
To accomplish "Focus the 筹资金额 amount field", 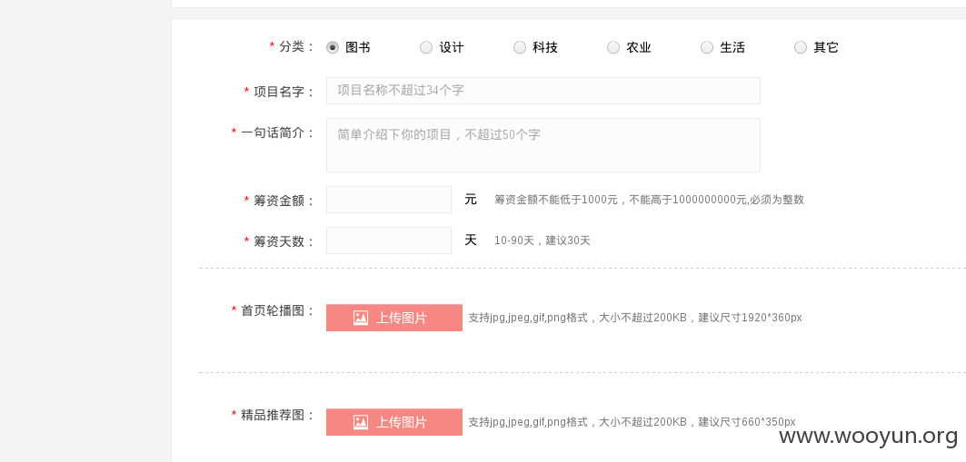I will [x=389, y=200].
